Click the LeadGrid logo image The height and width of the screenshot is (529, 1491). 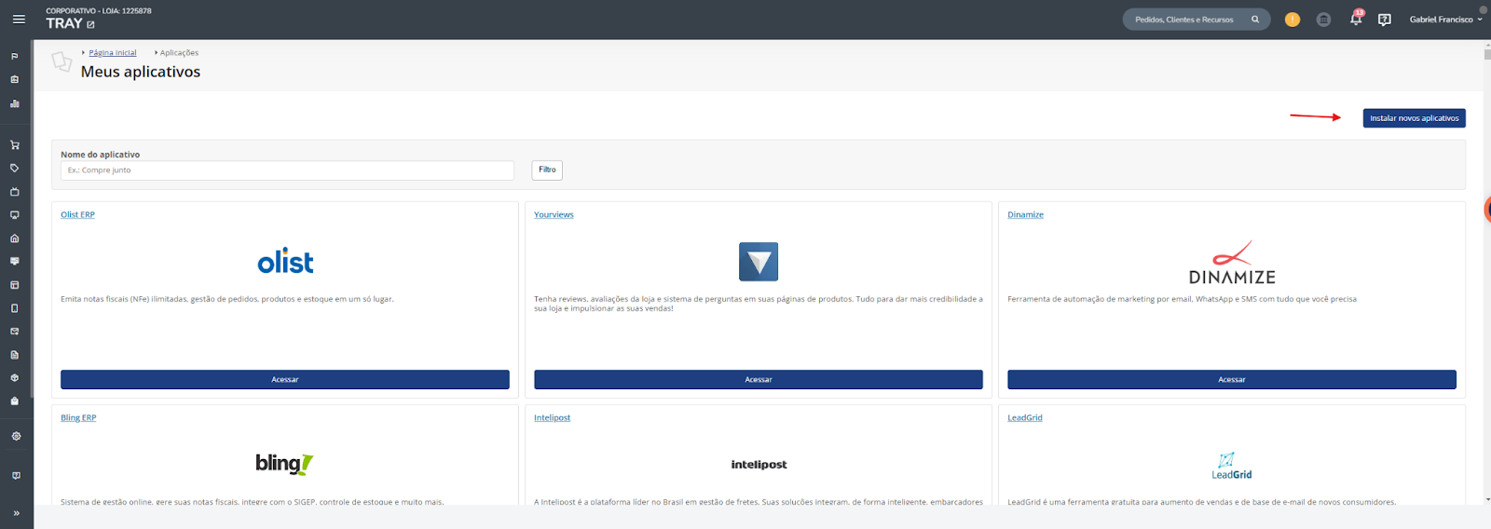(1232, 466)
